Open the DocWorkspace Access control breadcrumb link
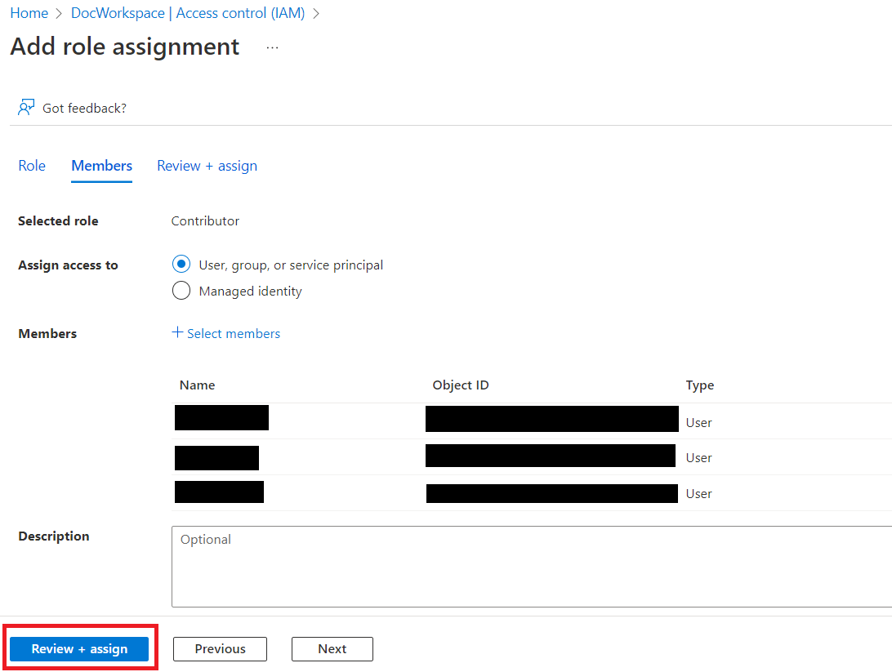This screenshot has height=672, width=892. coord(188,13)
